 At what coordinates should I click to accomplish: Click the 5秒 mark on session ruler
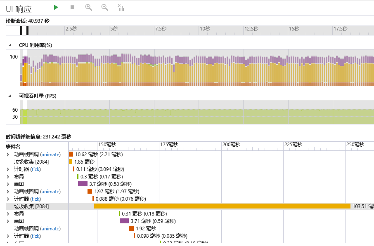pos(114,29)
